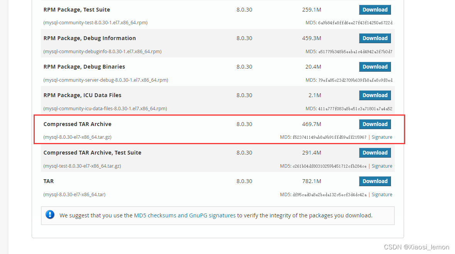Screen dimensions: 455x254
Task: Open Signature link for mysql-test tar.gz
Action: (x=382, y=166)
